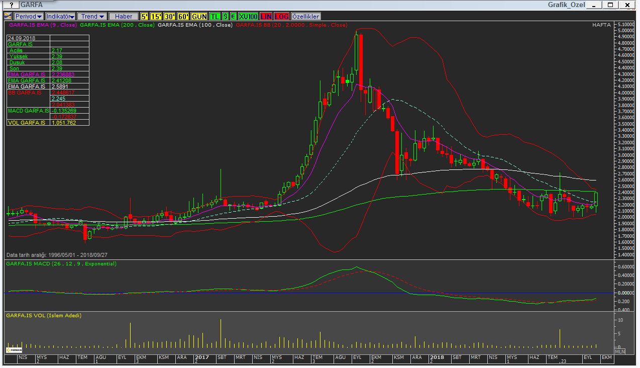
Task: Select the 5' period button
Action: pos(145,17)
